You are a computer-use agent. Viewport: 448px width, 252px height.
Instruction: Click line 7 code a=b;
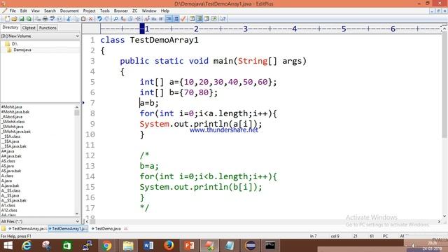coord(149,103)
